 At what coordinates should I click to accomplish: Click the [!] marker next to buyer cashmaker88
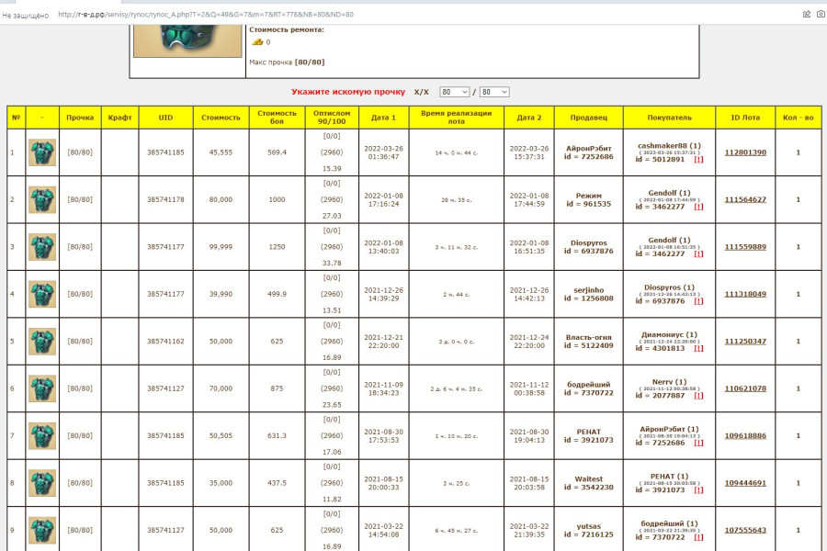[x=699, y=159]
